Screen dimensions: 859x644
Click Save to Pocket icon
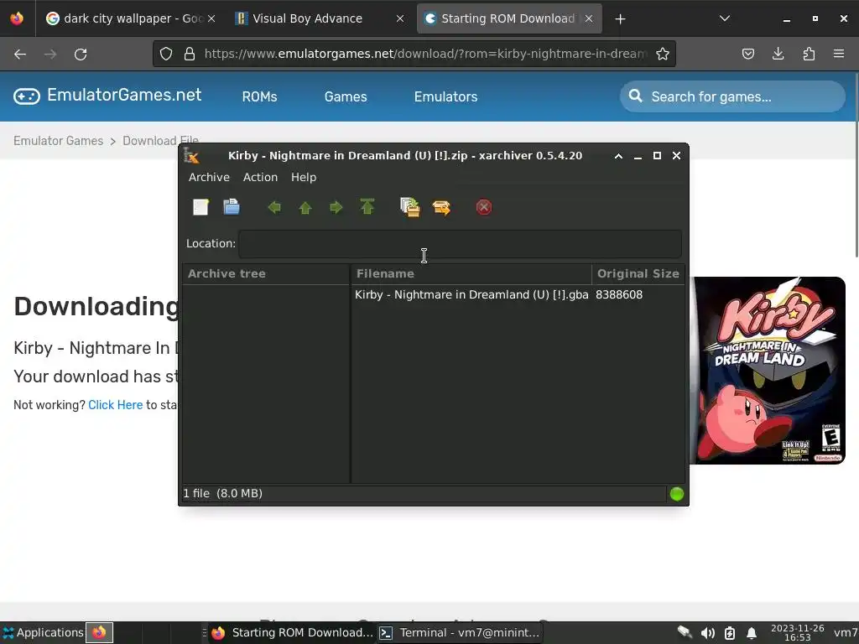tap(747, 54)
